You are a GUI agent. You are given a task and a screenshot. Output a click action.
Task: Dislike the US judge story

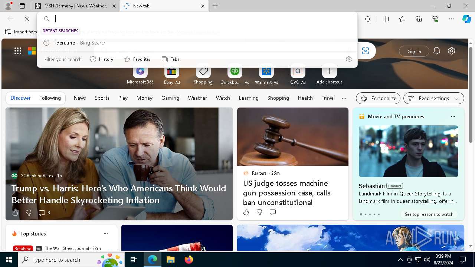point(259,212)
